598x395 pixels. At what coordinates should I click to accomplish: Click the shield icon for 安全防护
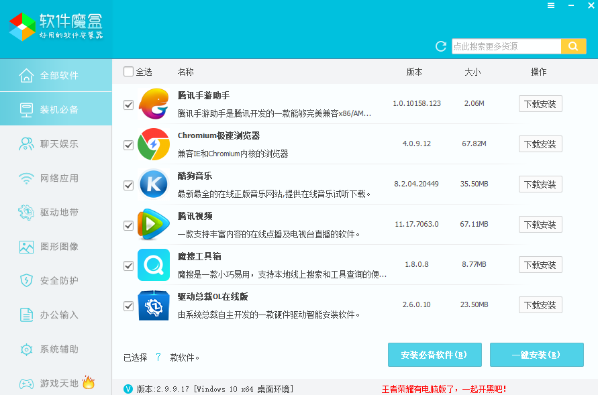[x=26, y=281]
